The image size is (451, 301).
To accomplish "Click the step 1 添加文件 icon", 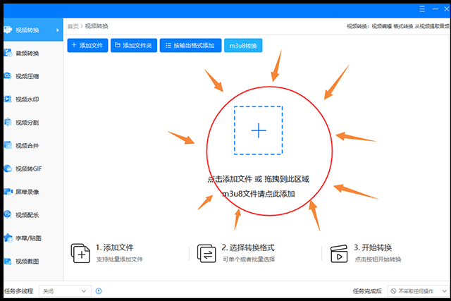I will coord(80,253).
